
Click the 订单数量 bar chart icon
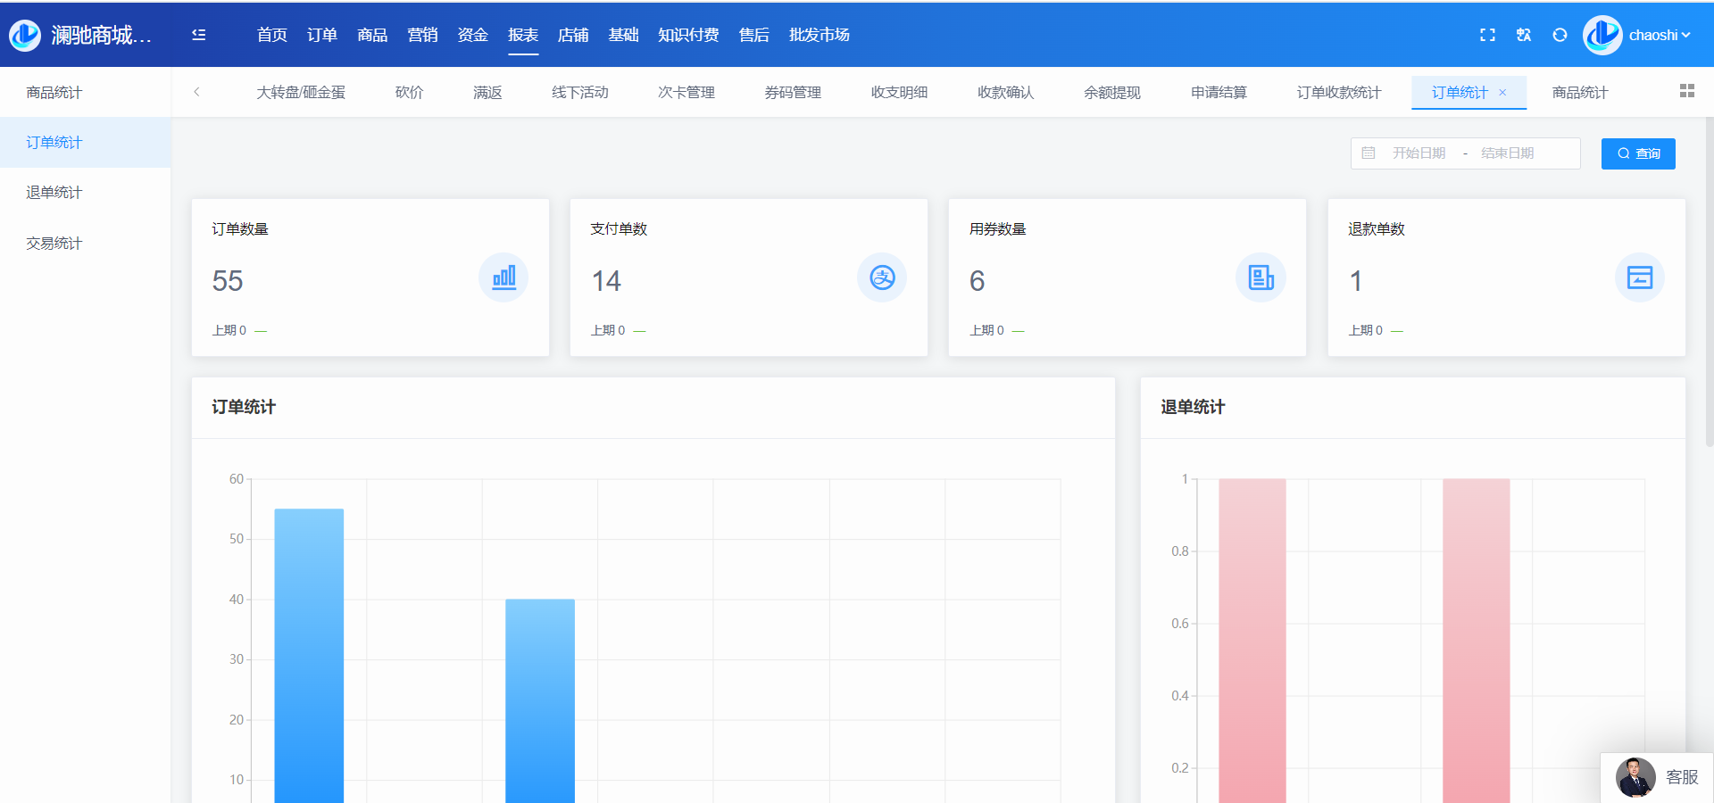[503, 277]
